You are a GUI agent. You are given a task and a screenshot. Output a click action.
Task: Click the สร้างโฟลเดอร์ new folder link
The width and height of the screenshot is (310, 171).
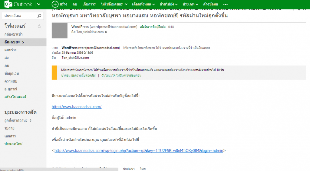15,97
